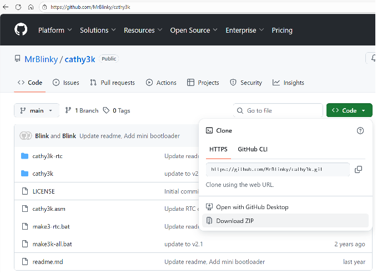Select Open with GitHub Desktop
This screenshot has height=274, width=377.
point(252,207)
